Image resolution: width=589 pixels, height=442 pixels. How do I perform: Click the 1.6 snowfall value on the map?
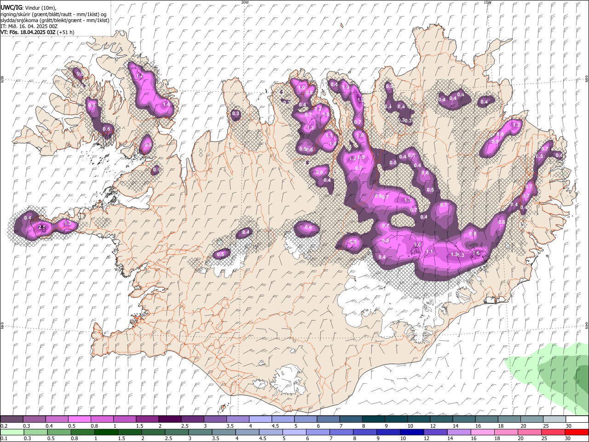pos(476,253)
